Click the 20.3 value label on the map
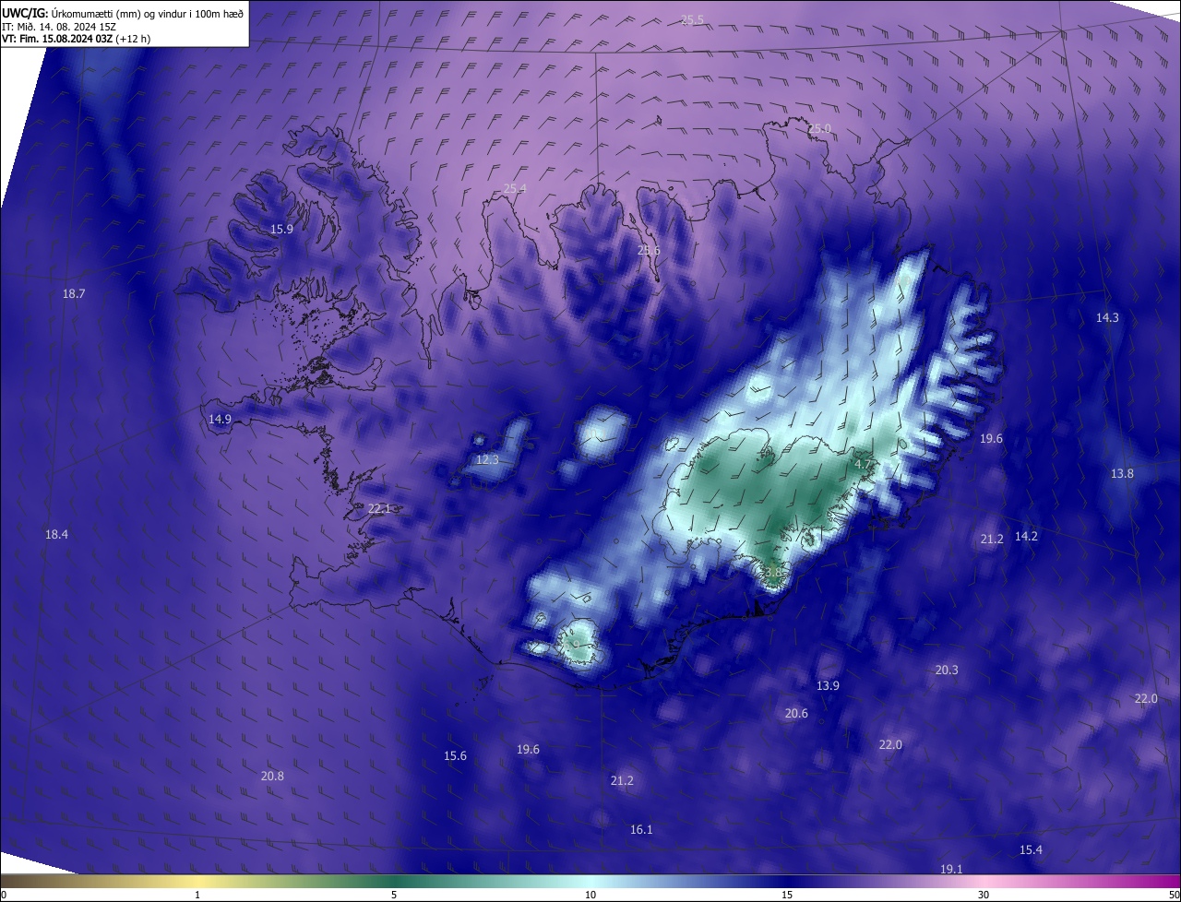 [x=947, y=671]
